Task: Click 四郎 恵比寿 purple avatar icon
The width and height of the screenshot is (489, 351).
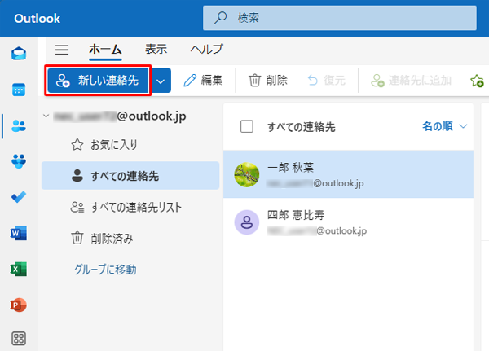Action: pos(247,222)
